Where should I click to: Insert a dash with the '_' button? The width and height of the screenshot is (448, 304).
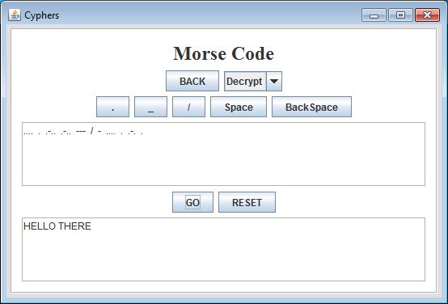point(151,107)
